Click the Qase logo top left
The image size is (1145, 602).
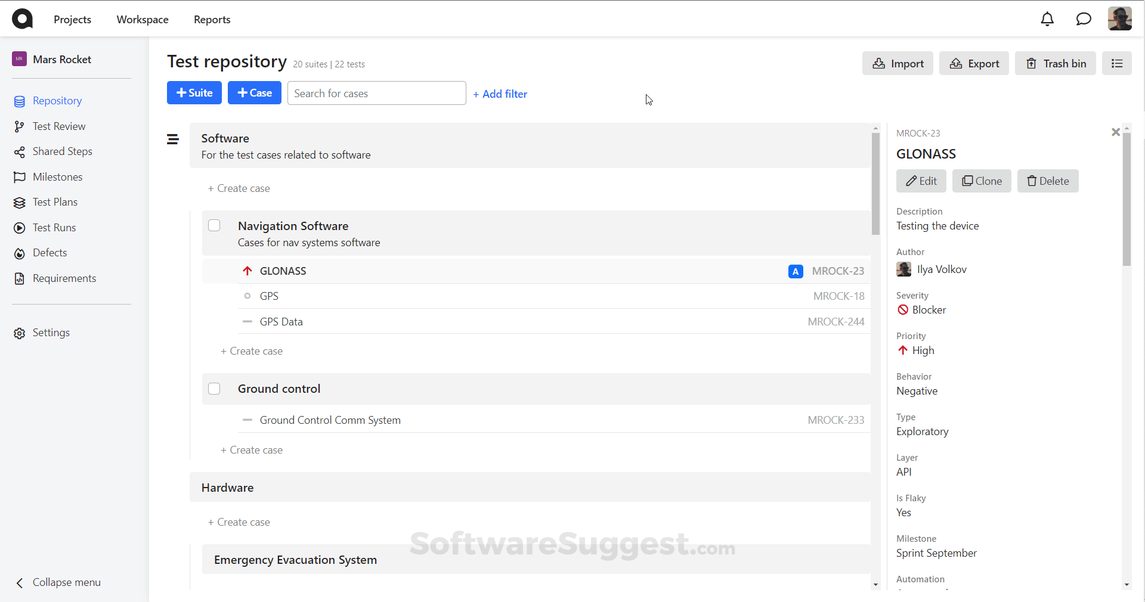click(22, 18)
